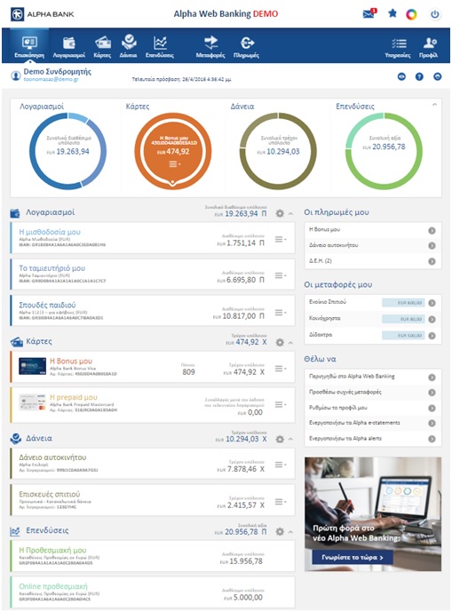Click the Λογαριασμοί section wallet icon
The height and width of the screenshot is (612, 452).
click(x=15, y=213)
